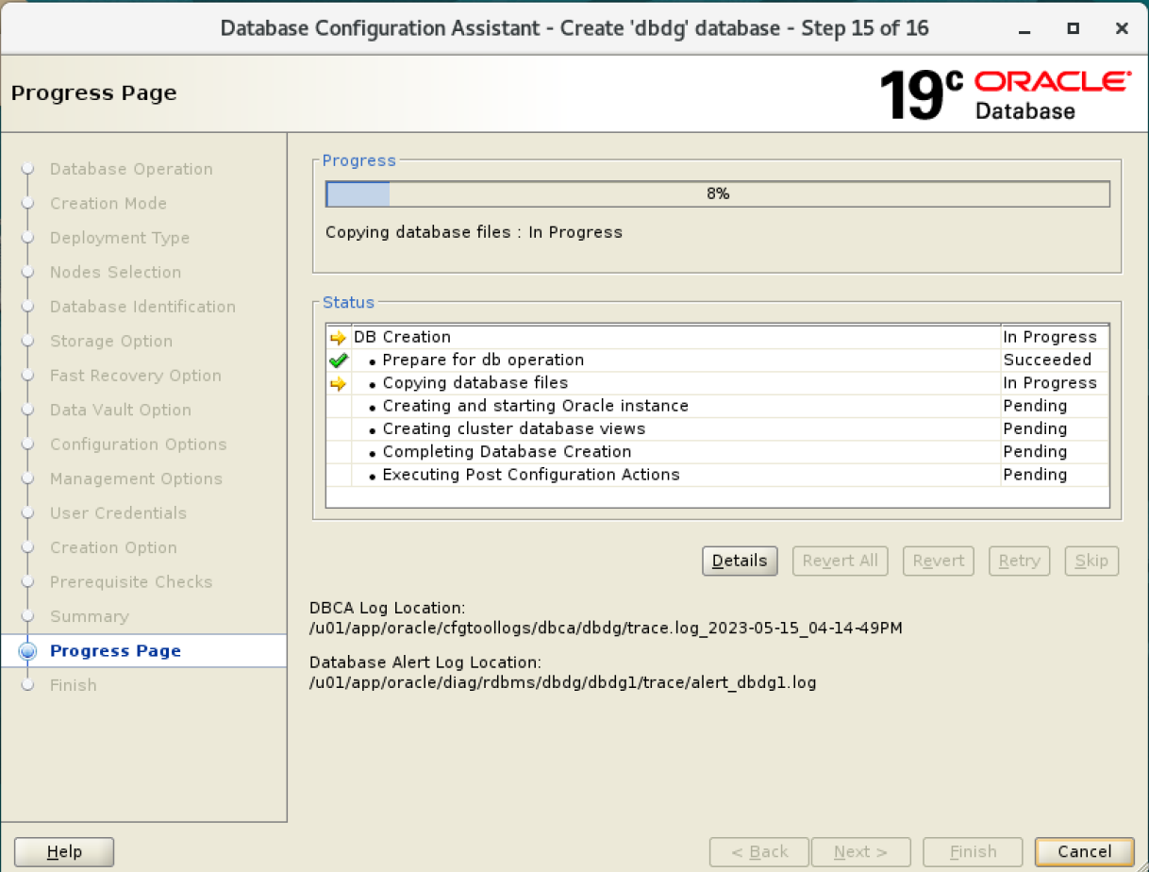The image size is (1149, 872).
Task: Select Creating and starting Oracle instance row
Action: point(718,406)
